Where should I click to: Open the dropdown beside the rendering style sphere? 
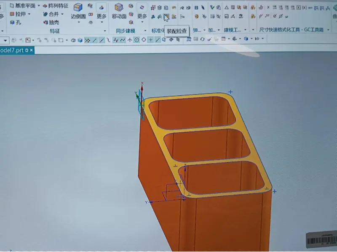(251, 39)
